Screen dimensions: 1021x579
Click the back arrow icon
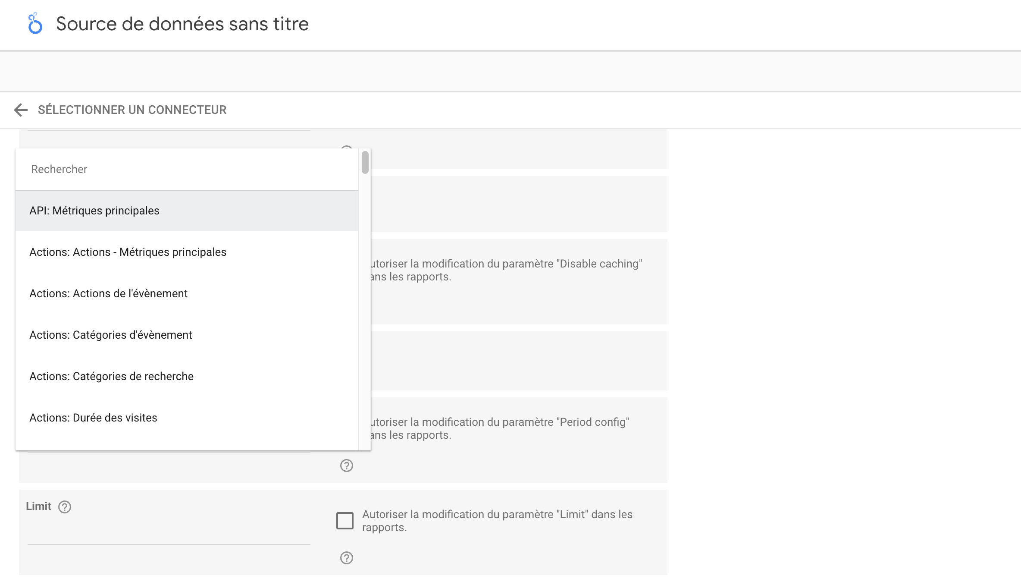click(x=21, y=110)
